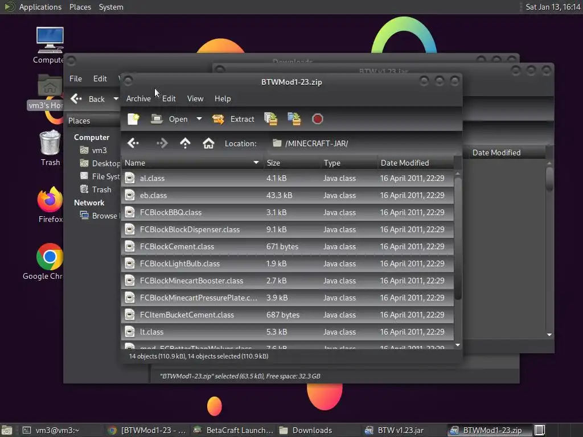Go to archive home location
This screenshot has width=583, height=437.
pos(208,143)
